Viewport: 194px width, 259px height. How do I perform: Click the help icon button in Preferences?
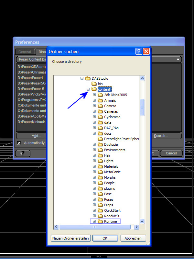23,153
